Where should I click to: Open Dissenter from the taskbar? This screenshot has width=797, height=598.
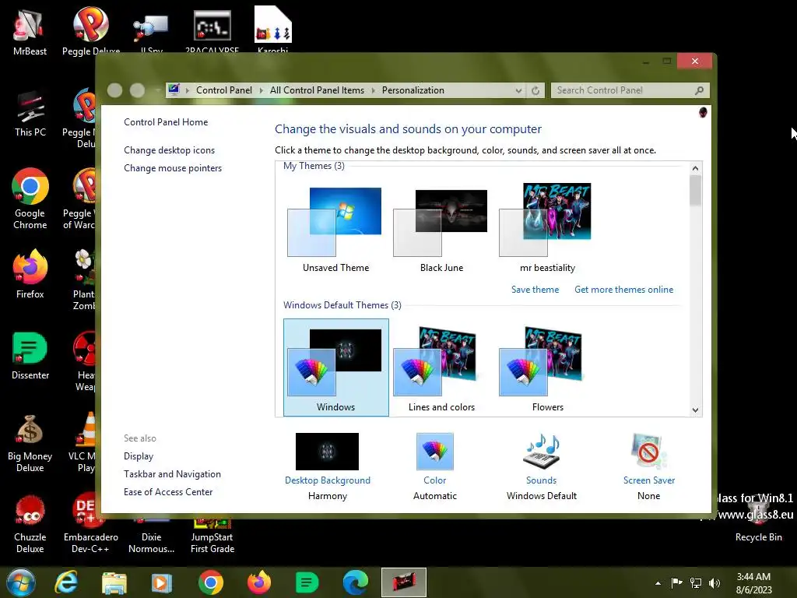307,582
